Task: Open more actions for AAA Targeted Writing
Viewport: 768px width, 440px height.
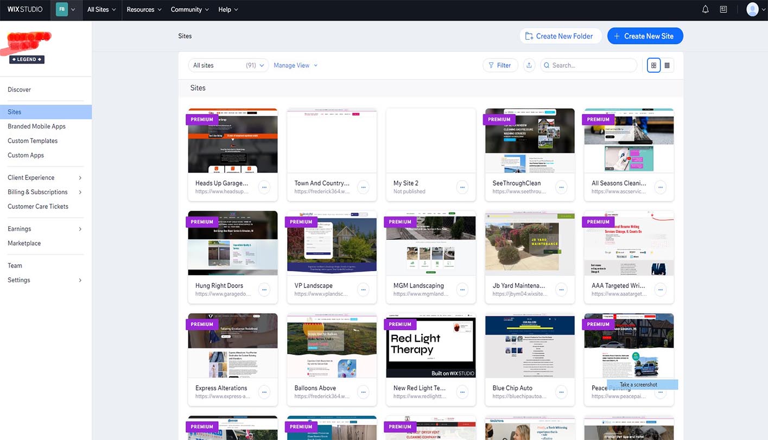Action: click(661, 290)
